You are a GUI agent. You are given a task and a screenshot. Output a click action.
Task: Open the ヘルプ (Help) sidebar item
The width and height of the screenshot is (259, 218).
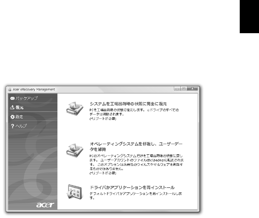33,126
